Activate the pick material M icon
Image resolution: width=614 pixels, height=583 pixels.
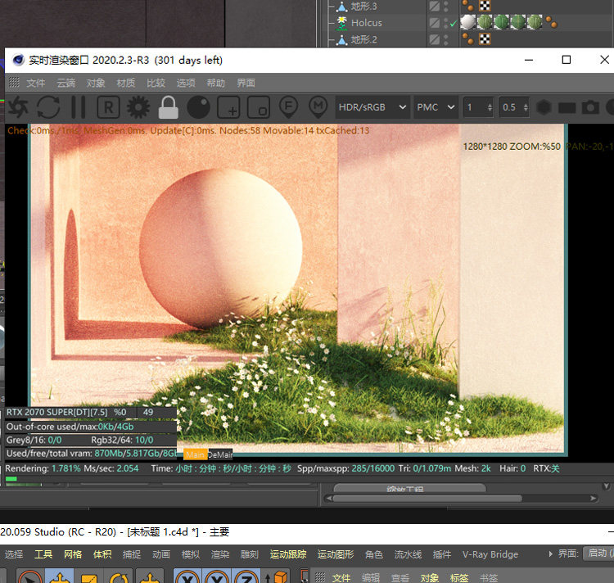point(318,107)
